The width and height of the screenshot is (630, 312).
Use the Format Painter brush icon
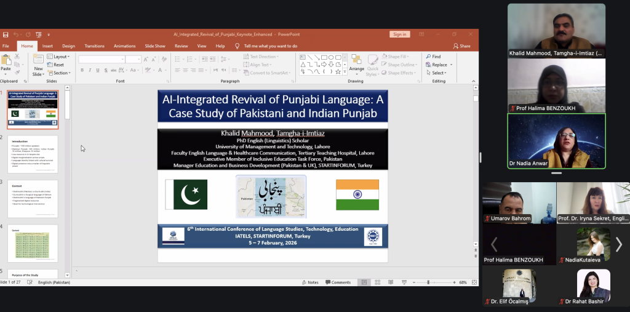tap(17, 73)
